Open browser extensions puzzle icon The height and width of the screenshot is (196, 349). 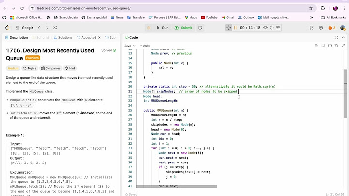click(323, 8)
